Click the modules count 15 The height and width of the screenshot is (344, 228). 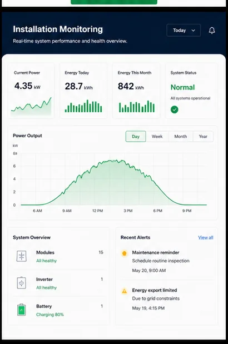[x=101, y=252]
